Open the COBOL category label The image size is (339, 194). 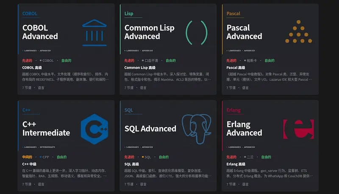[30, 13]
